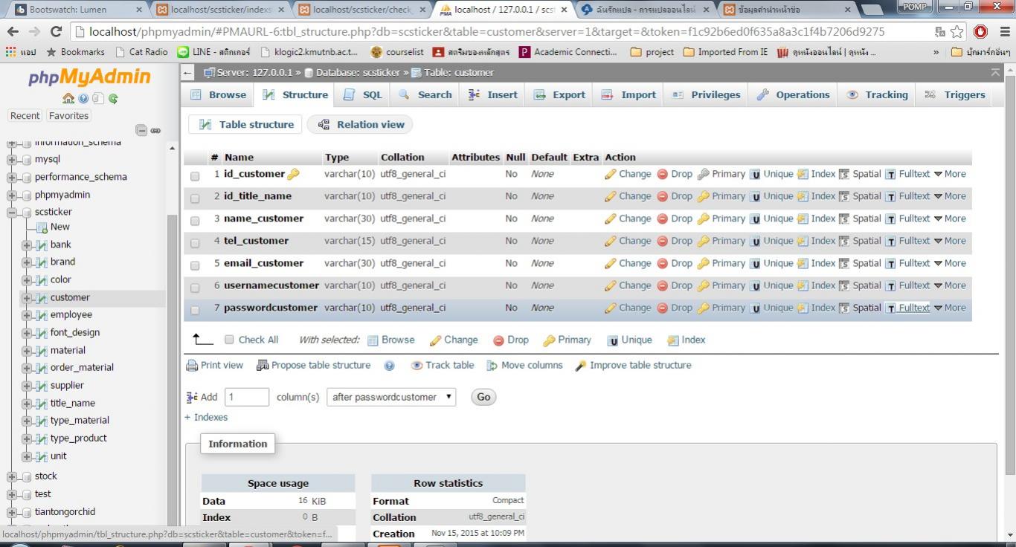Collapse all navigation tree items icon
1016x547 pixels.
(x=141, y=130)
